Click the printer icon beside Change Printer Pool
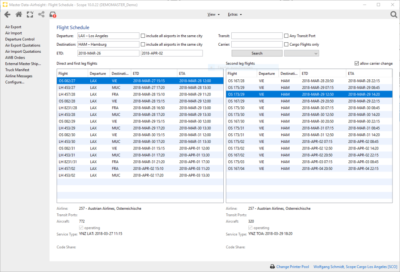This screenshot has height=272, width=400. (x=273, y=266)
